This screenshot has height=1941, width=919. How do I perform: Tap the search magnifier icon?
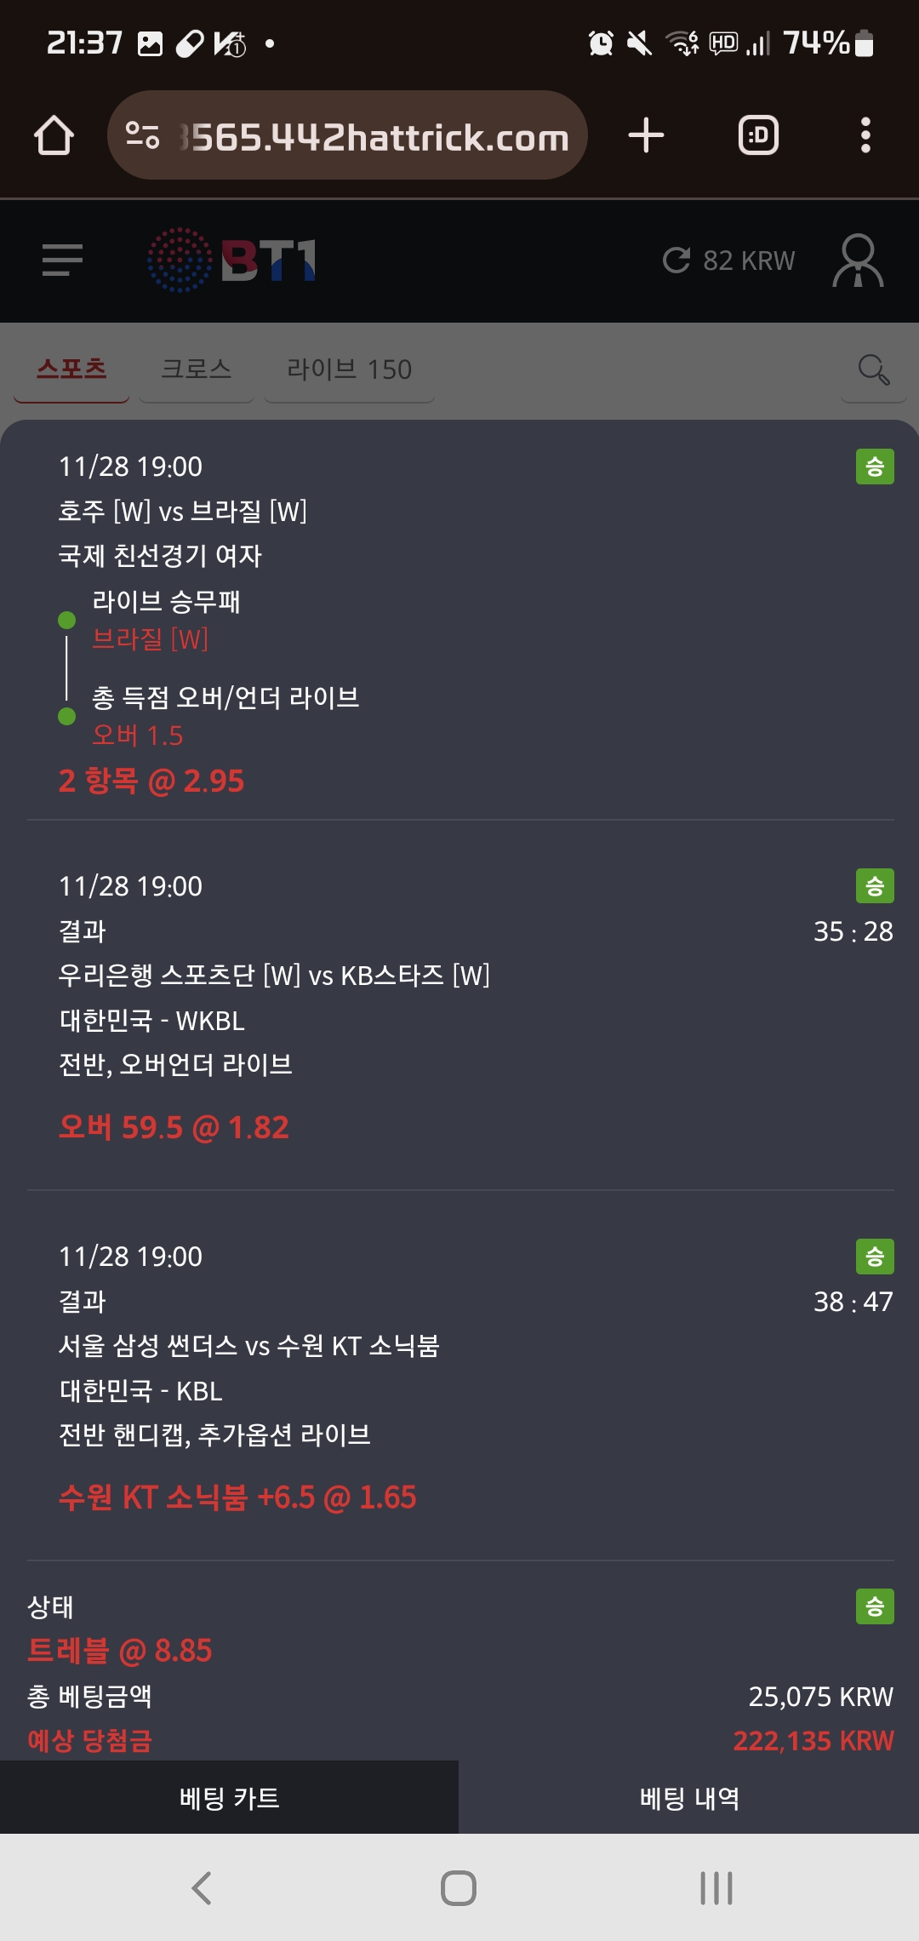[x=873, y=369]
